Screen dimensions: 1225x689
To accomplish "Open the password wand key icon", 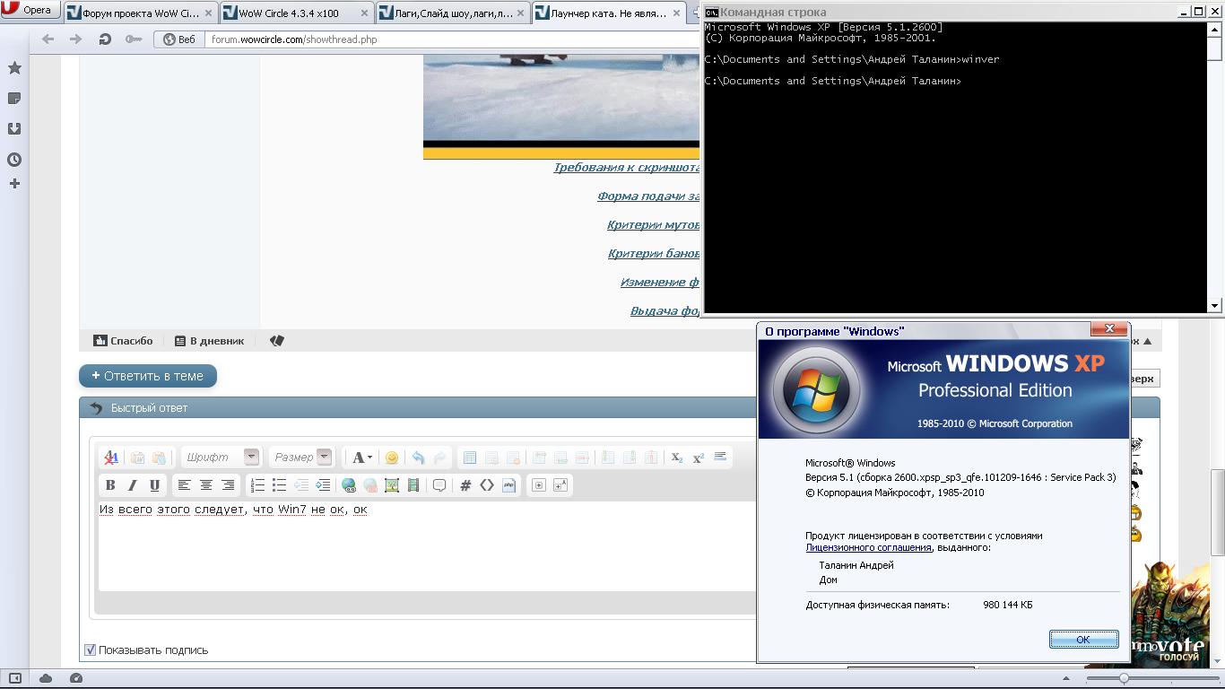I will [x=134, y=39].
